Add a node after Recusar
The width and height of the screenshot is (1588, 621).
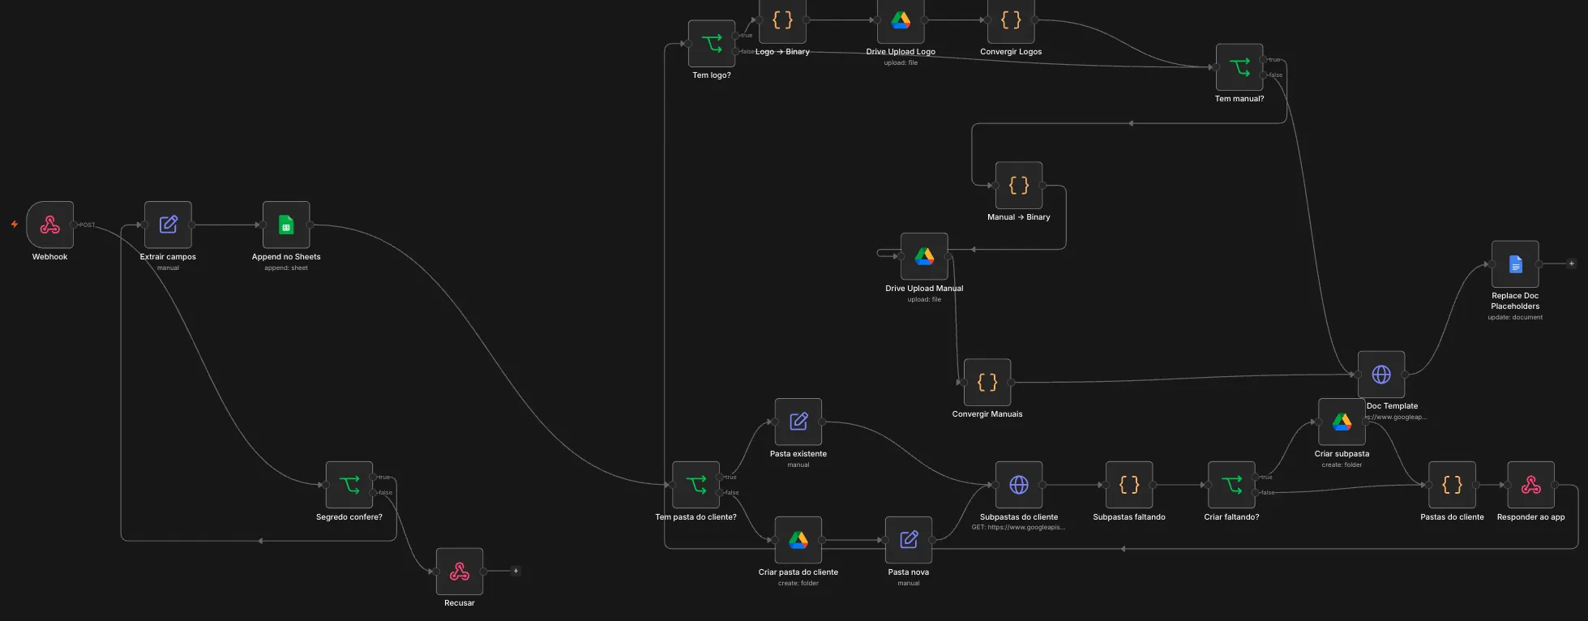516,571
